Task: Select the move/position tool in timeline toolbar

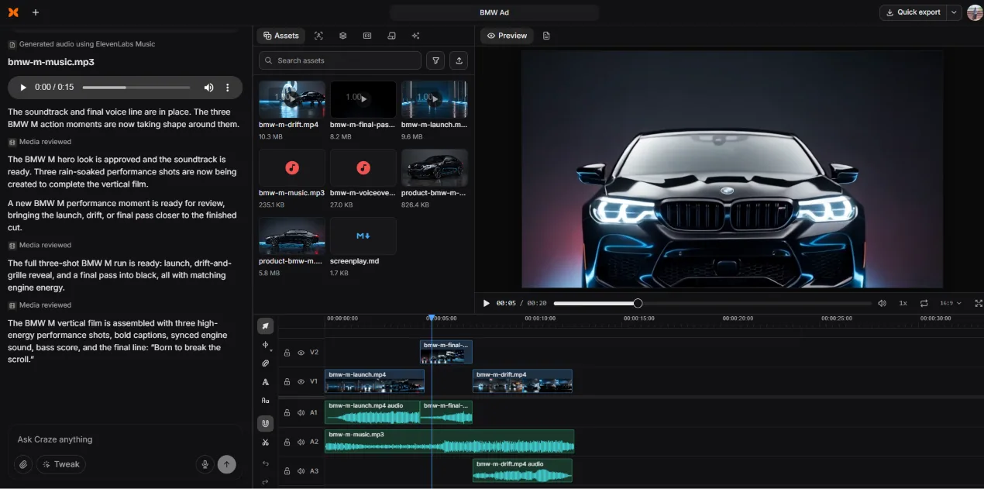Action: (265, 345)
